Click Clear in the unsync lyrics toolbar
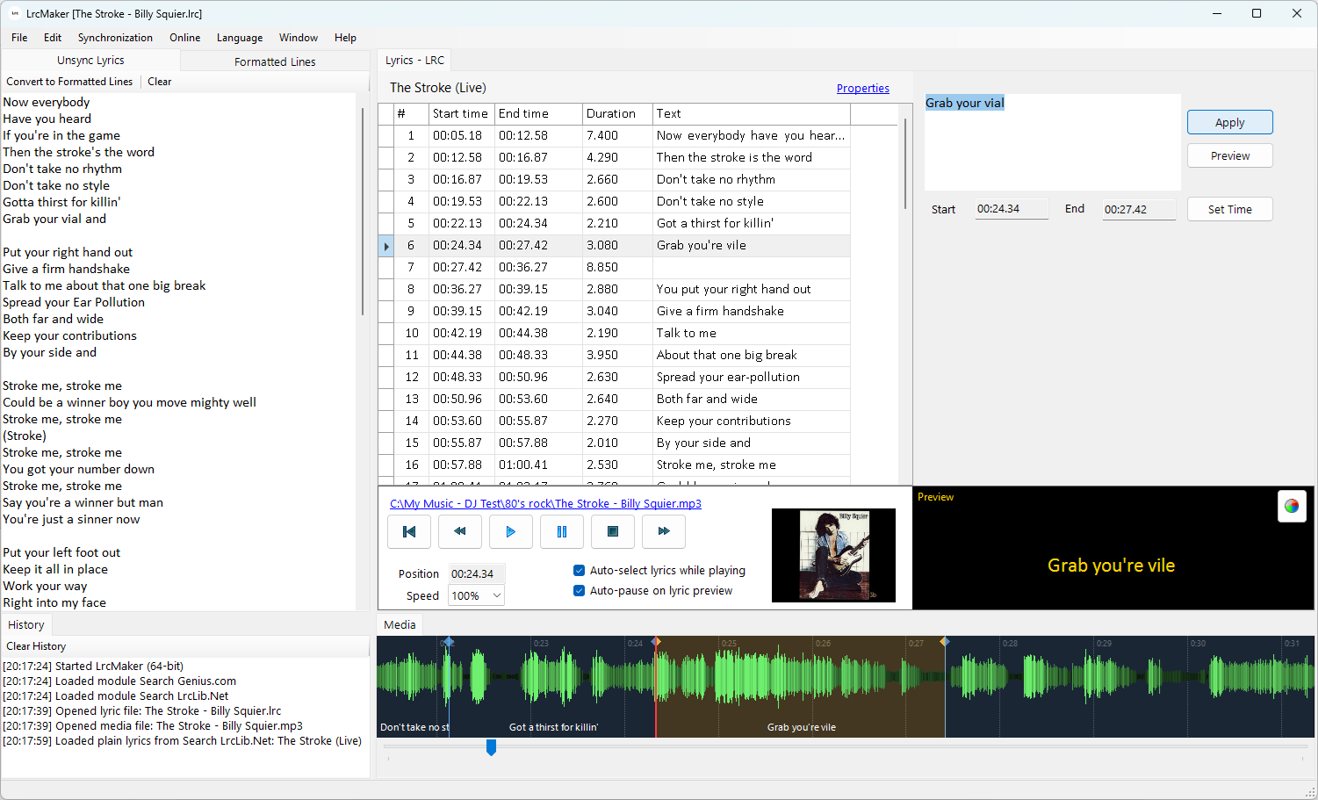This screenshot has width=1318, height=800. pos(160,82)
